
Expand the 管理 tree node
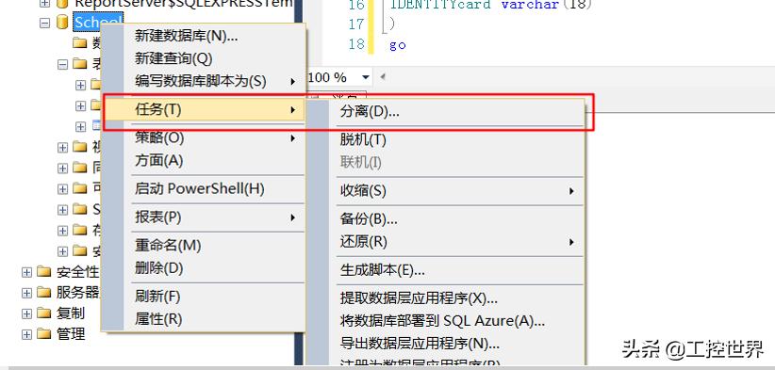[26, 334]
